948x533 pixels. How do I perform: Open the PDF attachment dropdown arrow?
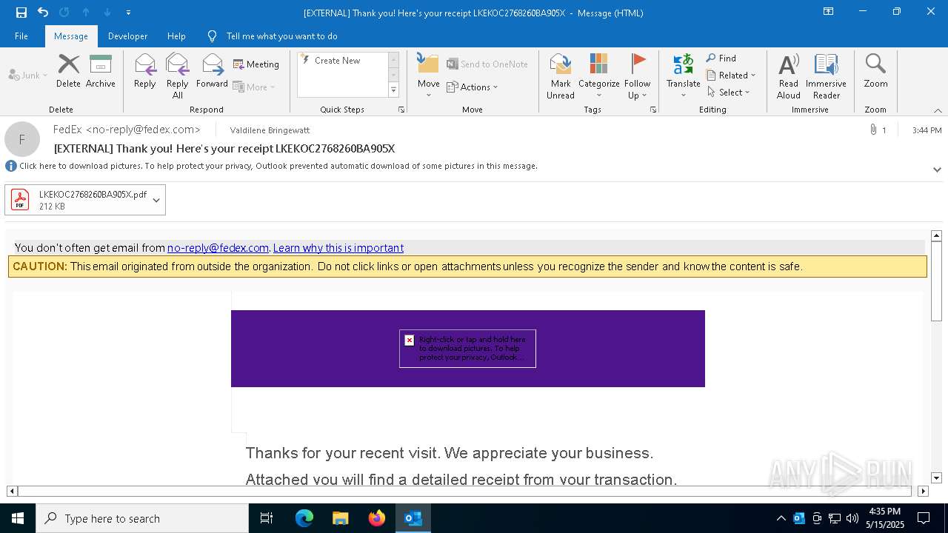click(x=156, y=200)
